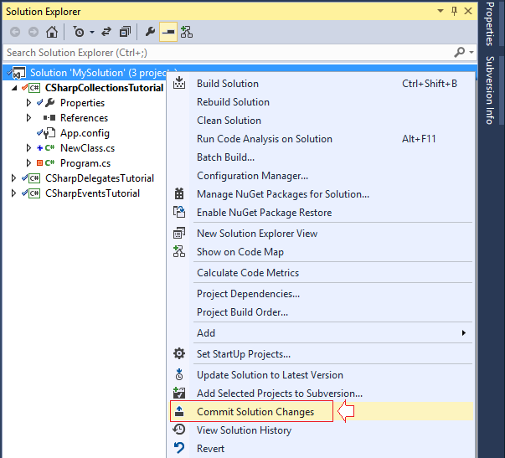Expand the CSharpDelegatesTutorial project
Image resolution: width=505 pixels, height=458 pixels.
tap(13, 178)
